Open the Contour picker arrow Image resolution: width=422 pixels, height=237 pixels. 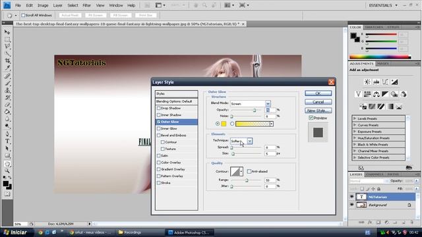241,171
